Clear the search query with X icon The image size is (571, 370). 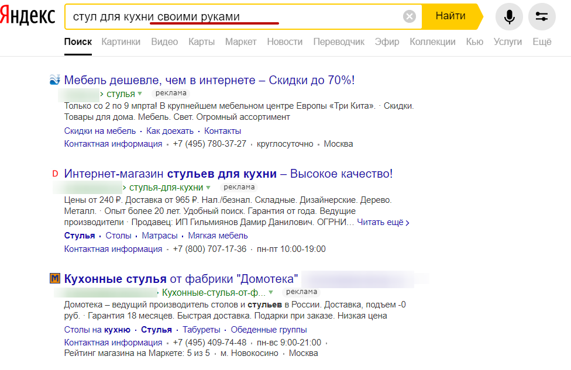(x=410, y=16)
